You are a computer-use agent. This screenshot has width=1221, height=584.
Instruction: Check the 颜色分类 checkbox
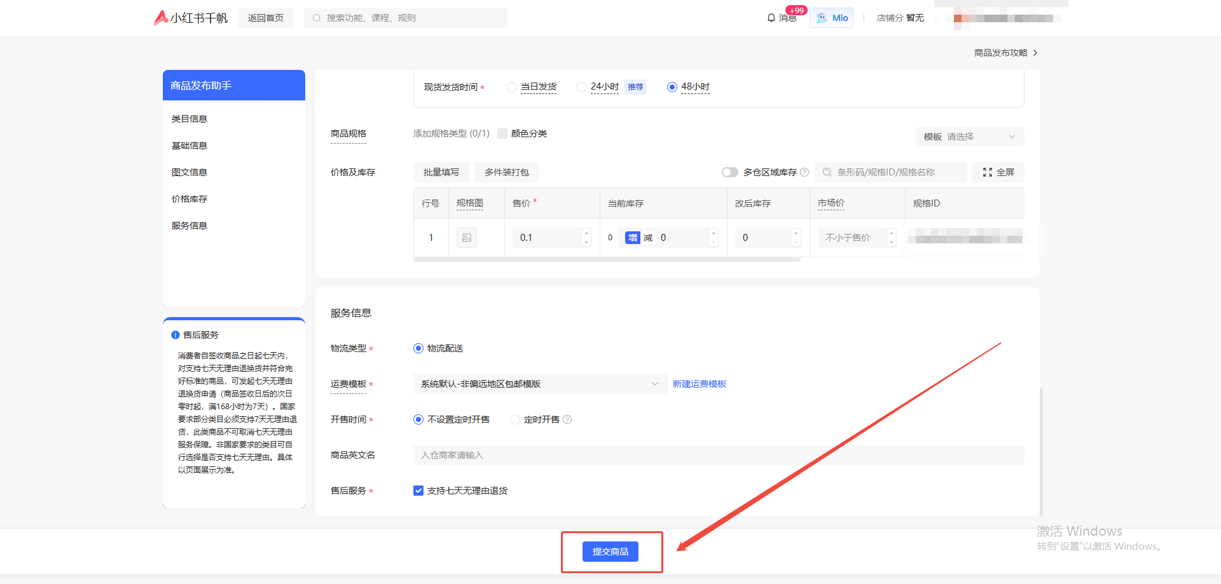(502, 133)
